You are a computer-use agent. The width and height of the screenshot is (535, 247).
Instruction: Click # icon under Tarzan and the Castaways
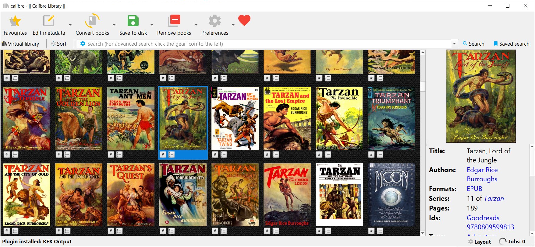[319, 231]
